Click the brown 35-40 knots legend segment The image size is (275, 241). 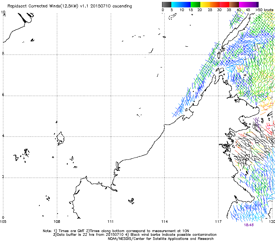click(234, 4)
